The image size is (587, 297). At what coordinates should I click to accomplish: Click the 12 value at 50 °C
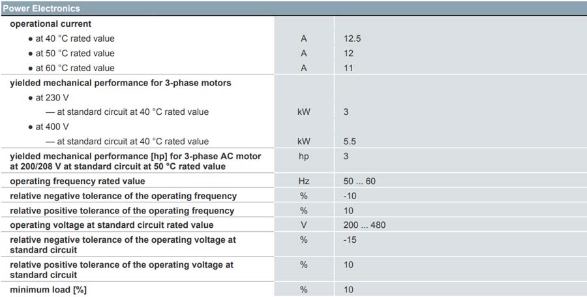pos(348,53)
